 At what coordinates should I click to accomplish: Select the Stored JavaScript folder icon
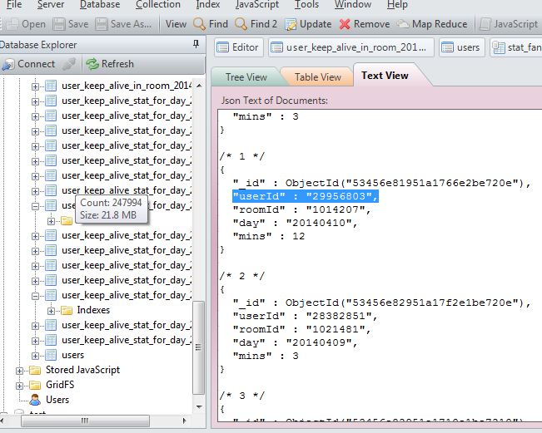click(x=35, y=370)
